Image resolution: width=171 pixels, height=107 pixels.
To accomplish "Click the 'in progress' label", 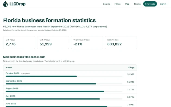I will click(x=25, y=73).
